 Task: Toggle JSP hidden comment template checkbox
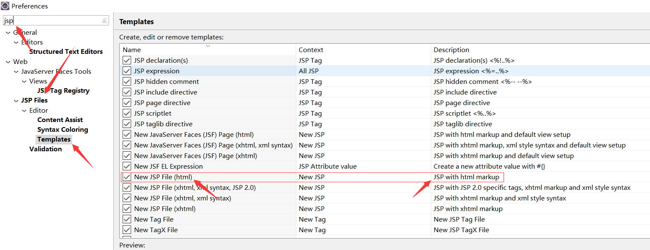pos(127,82)
